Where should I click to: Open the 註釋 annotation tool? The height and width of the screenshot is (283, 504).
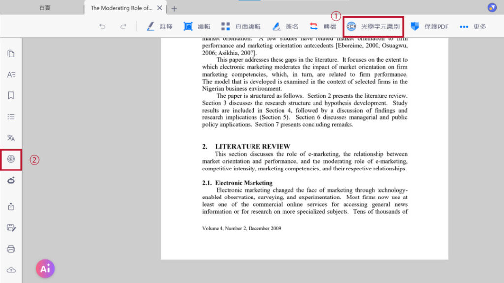[160, 27]
